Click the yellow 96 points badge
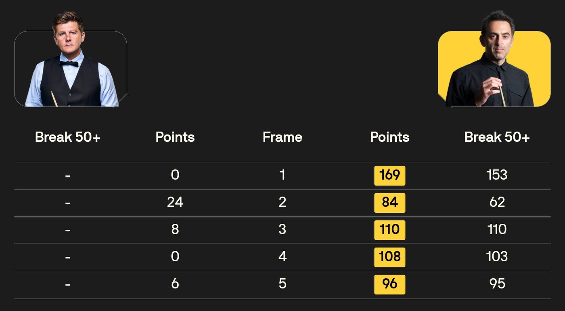Image resolution: width=565 pixels, height=311 pixels. [389, 284]
